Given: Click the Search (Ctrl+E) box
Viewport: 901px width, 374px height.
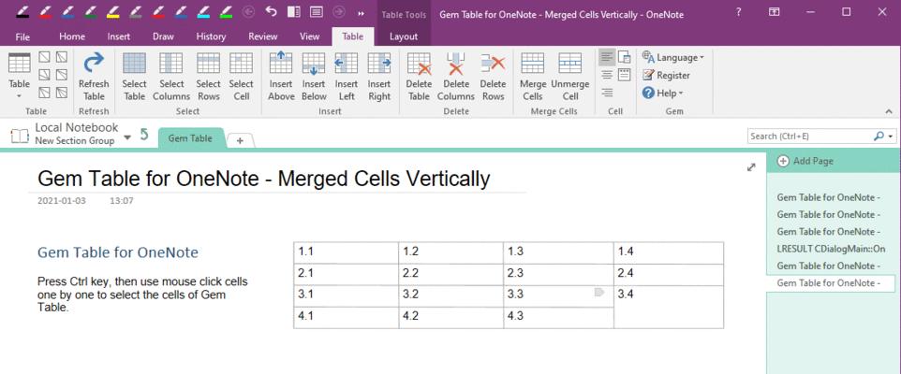Looking at the screenshot, I should coord(810,137).
